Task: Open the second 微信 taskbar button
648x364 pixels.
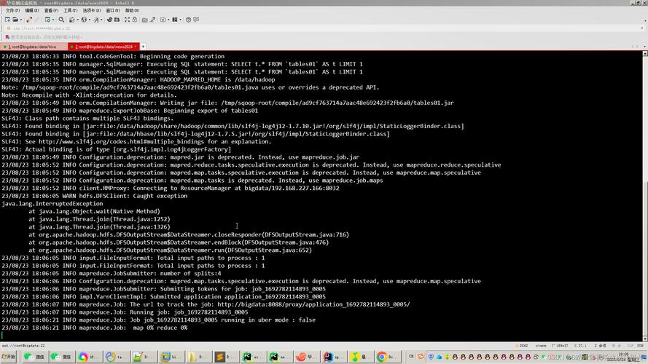Action: click(62, 357)
